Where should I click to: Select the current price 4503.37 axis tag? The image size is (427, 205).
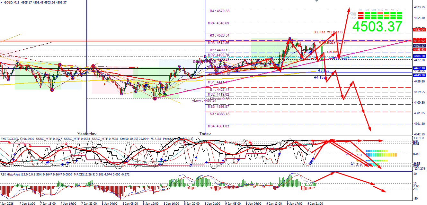[420, 46]
